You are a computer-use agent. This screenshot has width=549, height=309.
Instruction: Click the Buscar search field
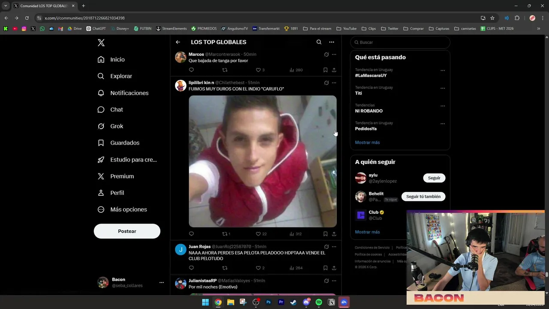coord(400,42)
